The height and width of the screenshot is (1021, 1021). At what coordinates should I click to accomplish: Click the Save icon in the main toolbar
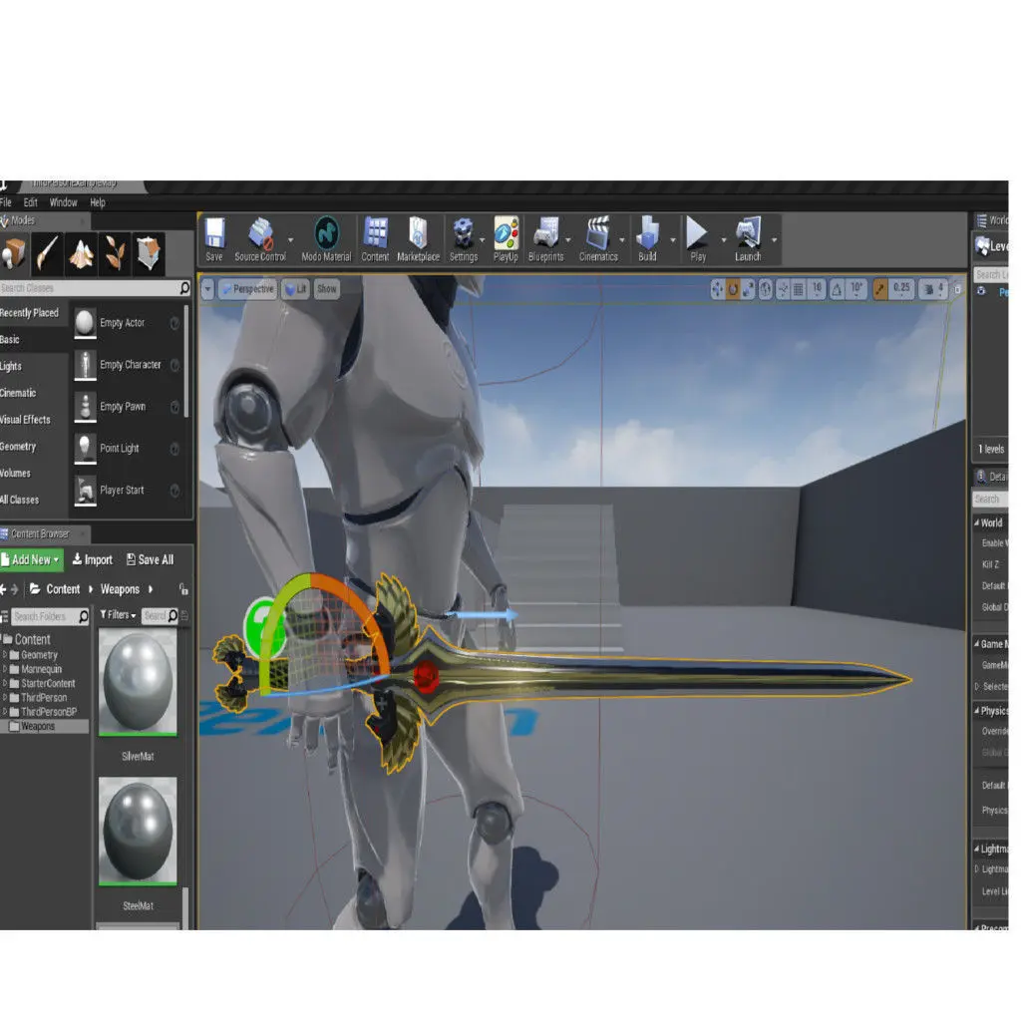point(214,239)
